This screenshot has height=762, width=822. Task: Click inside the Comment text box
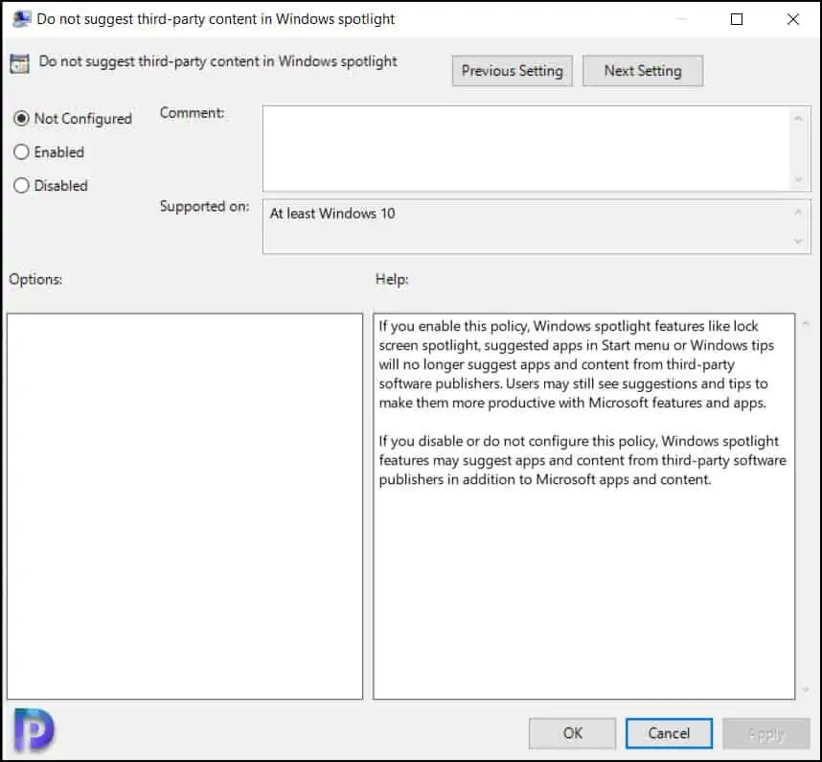point(526,149)
